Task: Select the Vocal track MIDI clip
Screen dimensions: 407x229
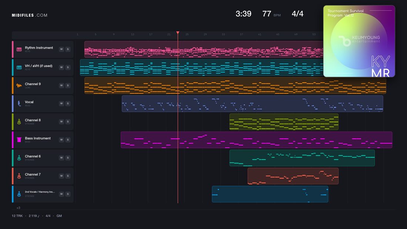Action: [x=252, y=104]
